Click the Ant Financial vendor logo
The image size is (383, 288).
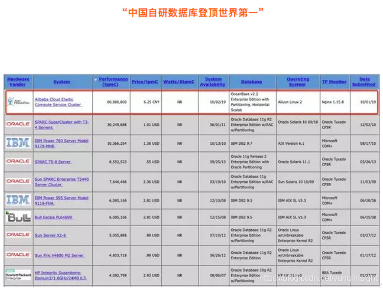[x=18, y=102]
